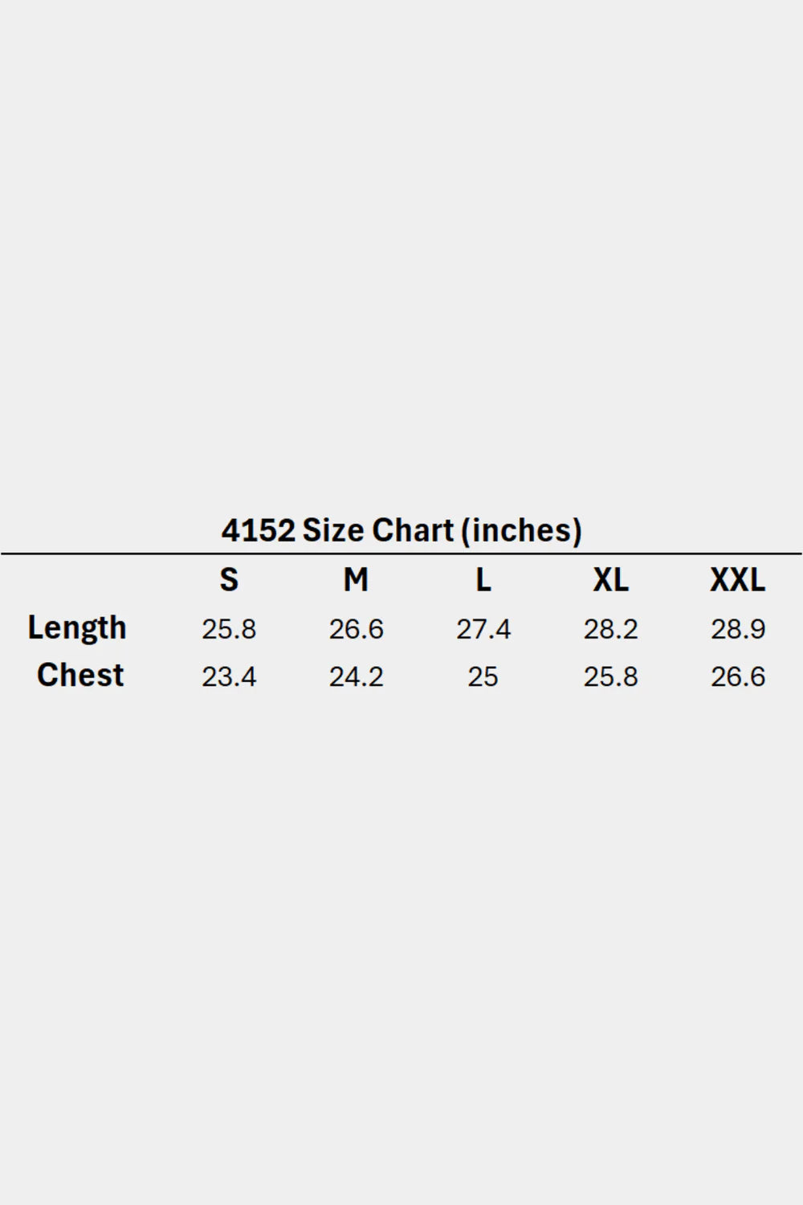Pick the Chest value 25 under L
The height and width of the screenshot is (1205, 803).
(x=483, y=677)
